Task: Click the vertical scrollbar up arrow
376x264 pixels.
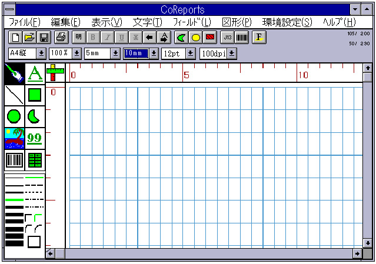Action: 368,68
